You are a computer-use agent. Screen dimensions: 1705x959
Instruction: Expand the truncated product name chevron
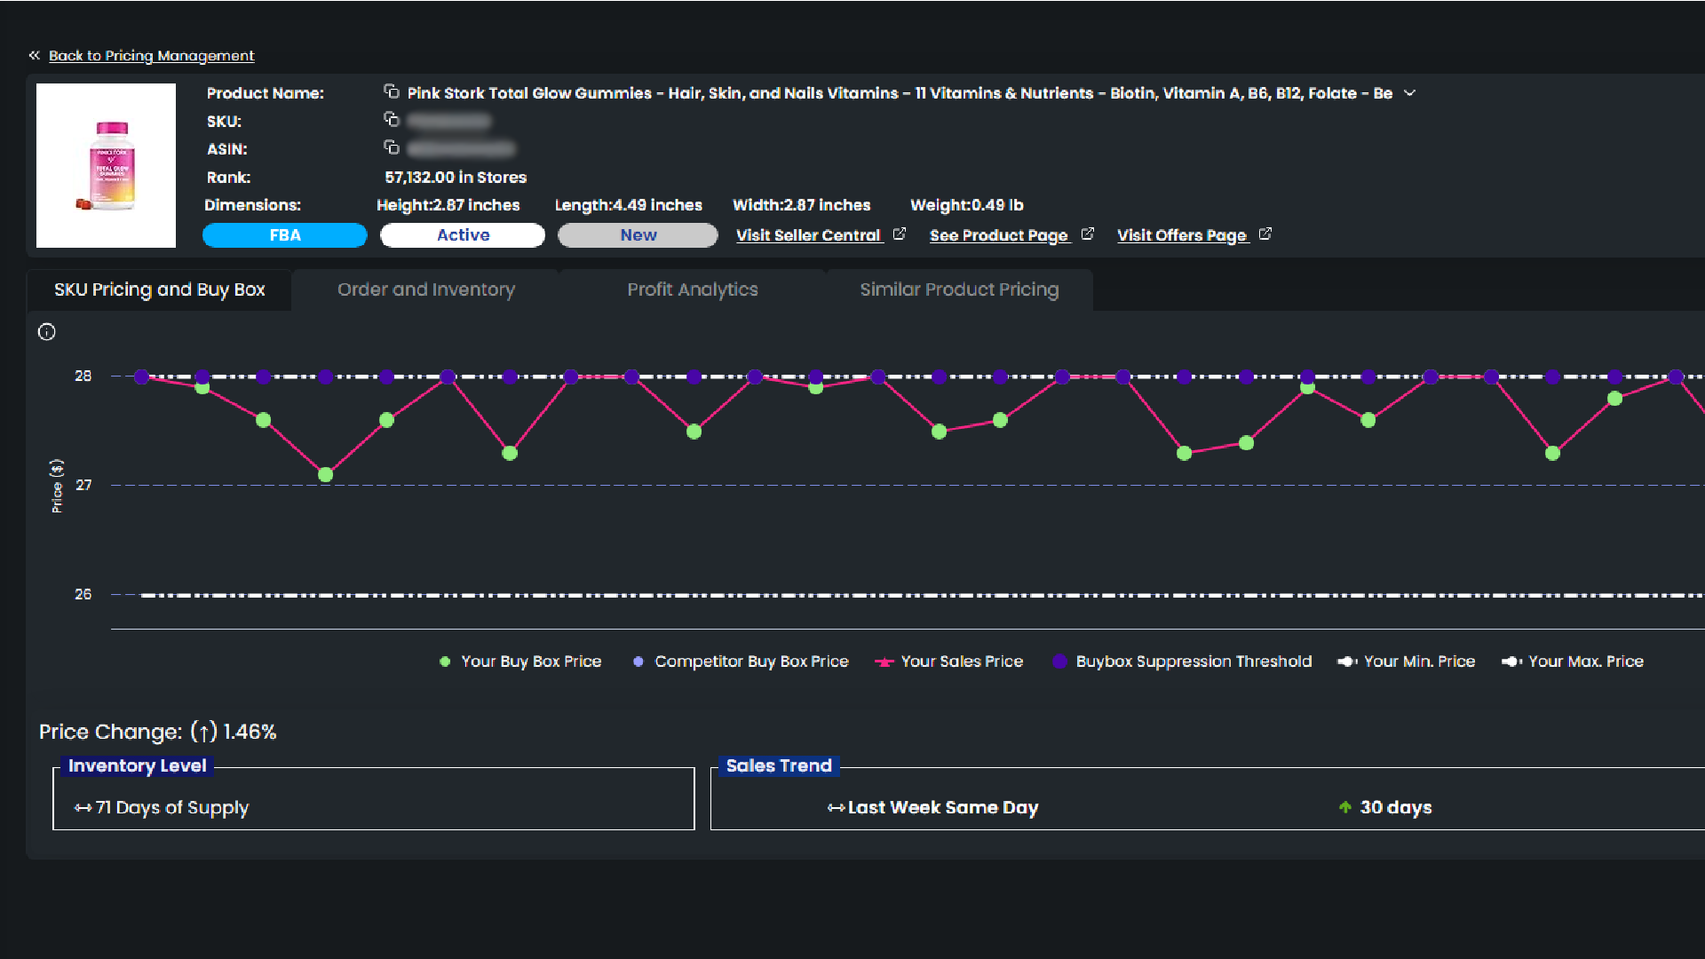pos(1409,93)
